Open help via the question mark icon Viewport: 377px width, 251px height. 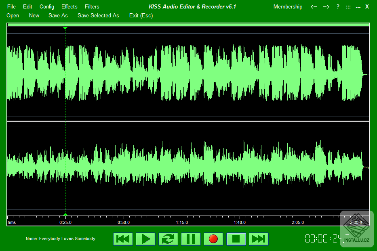pos(337,6)
